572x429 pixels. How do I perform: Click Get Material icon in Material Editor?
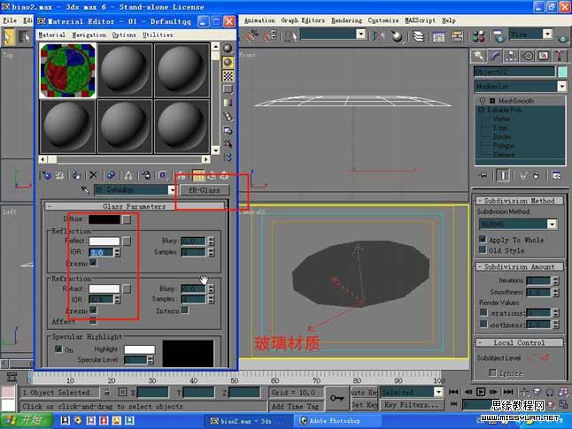click(46, 176)
